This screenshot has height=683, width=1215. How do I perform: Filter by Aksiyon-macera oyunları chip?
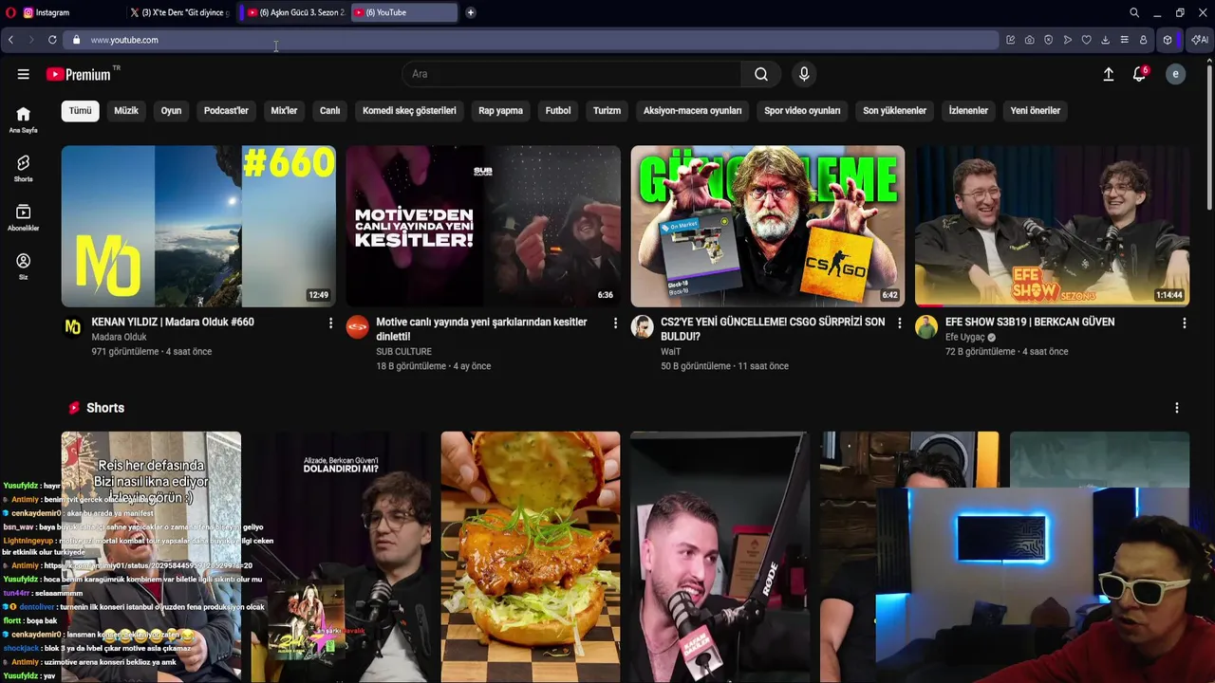(693, 111)
